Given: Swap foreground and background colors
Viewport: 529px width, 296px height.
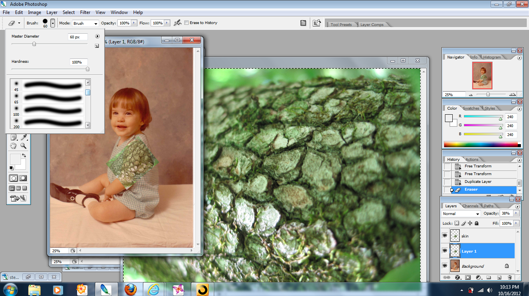Looking at the screenshot, I should pos(24,155).
